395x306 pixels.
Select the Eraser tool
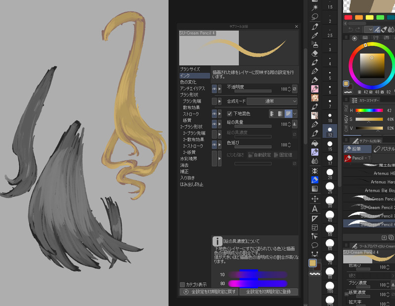click(314, 53)
